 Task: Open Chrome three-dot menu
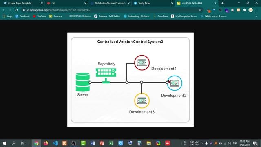click(257, 10)
